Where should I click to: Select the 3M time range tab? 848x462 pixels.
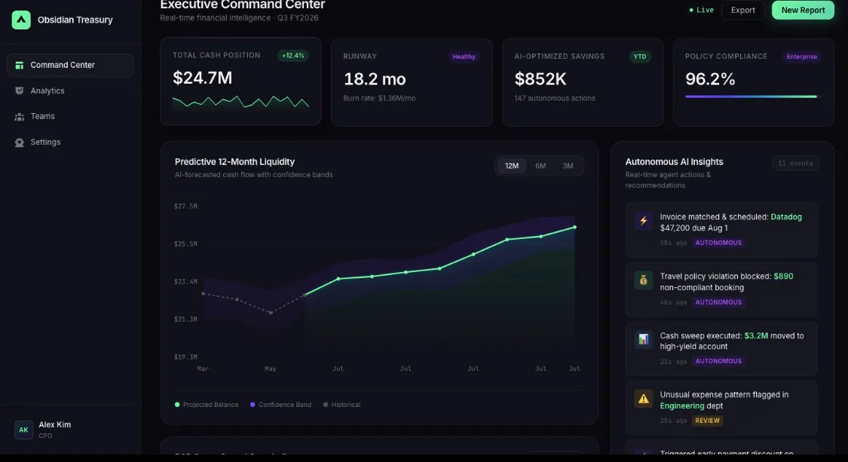click(568, 166)
